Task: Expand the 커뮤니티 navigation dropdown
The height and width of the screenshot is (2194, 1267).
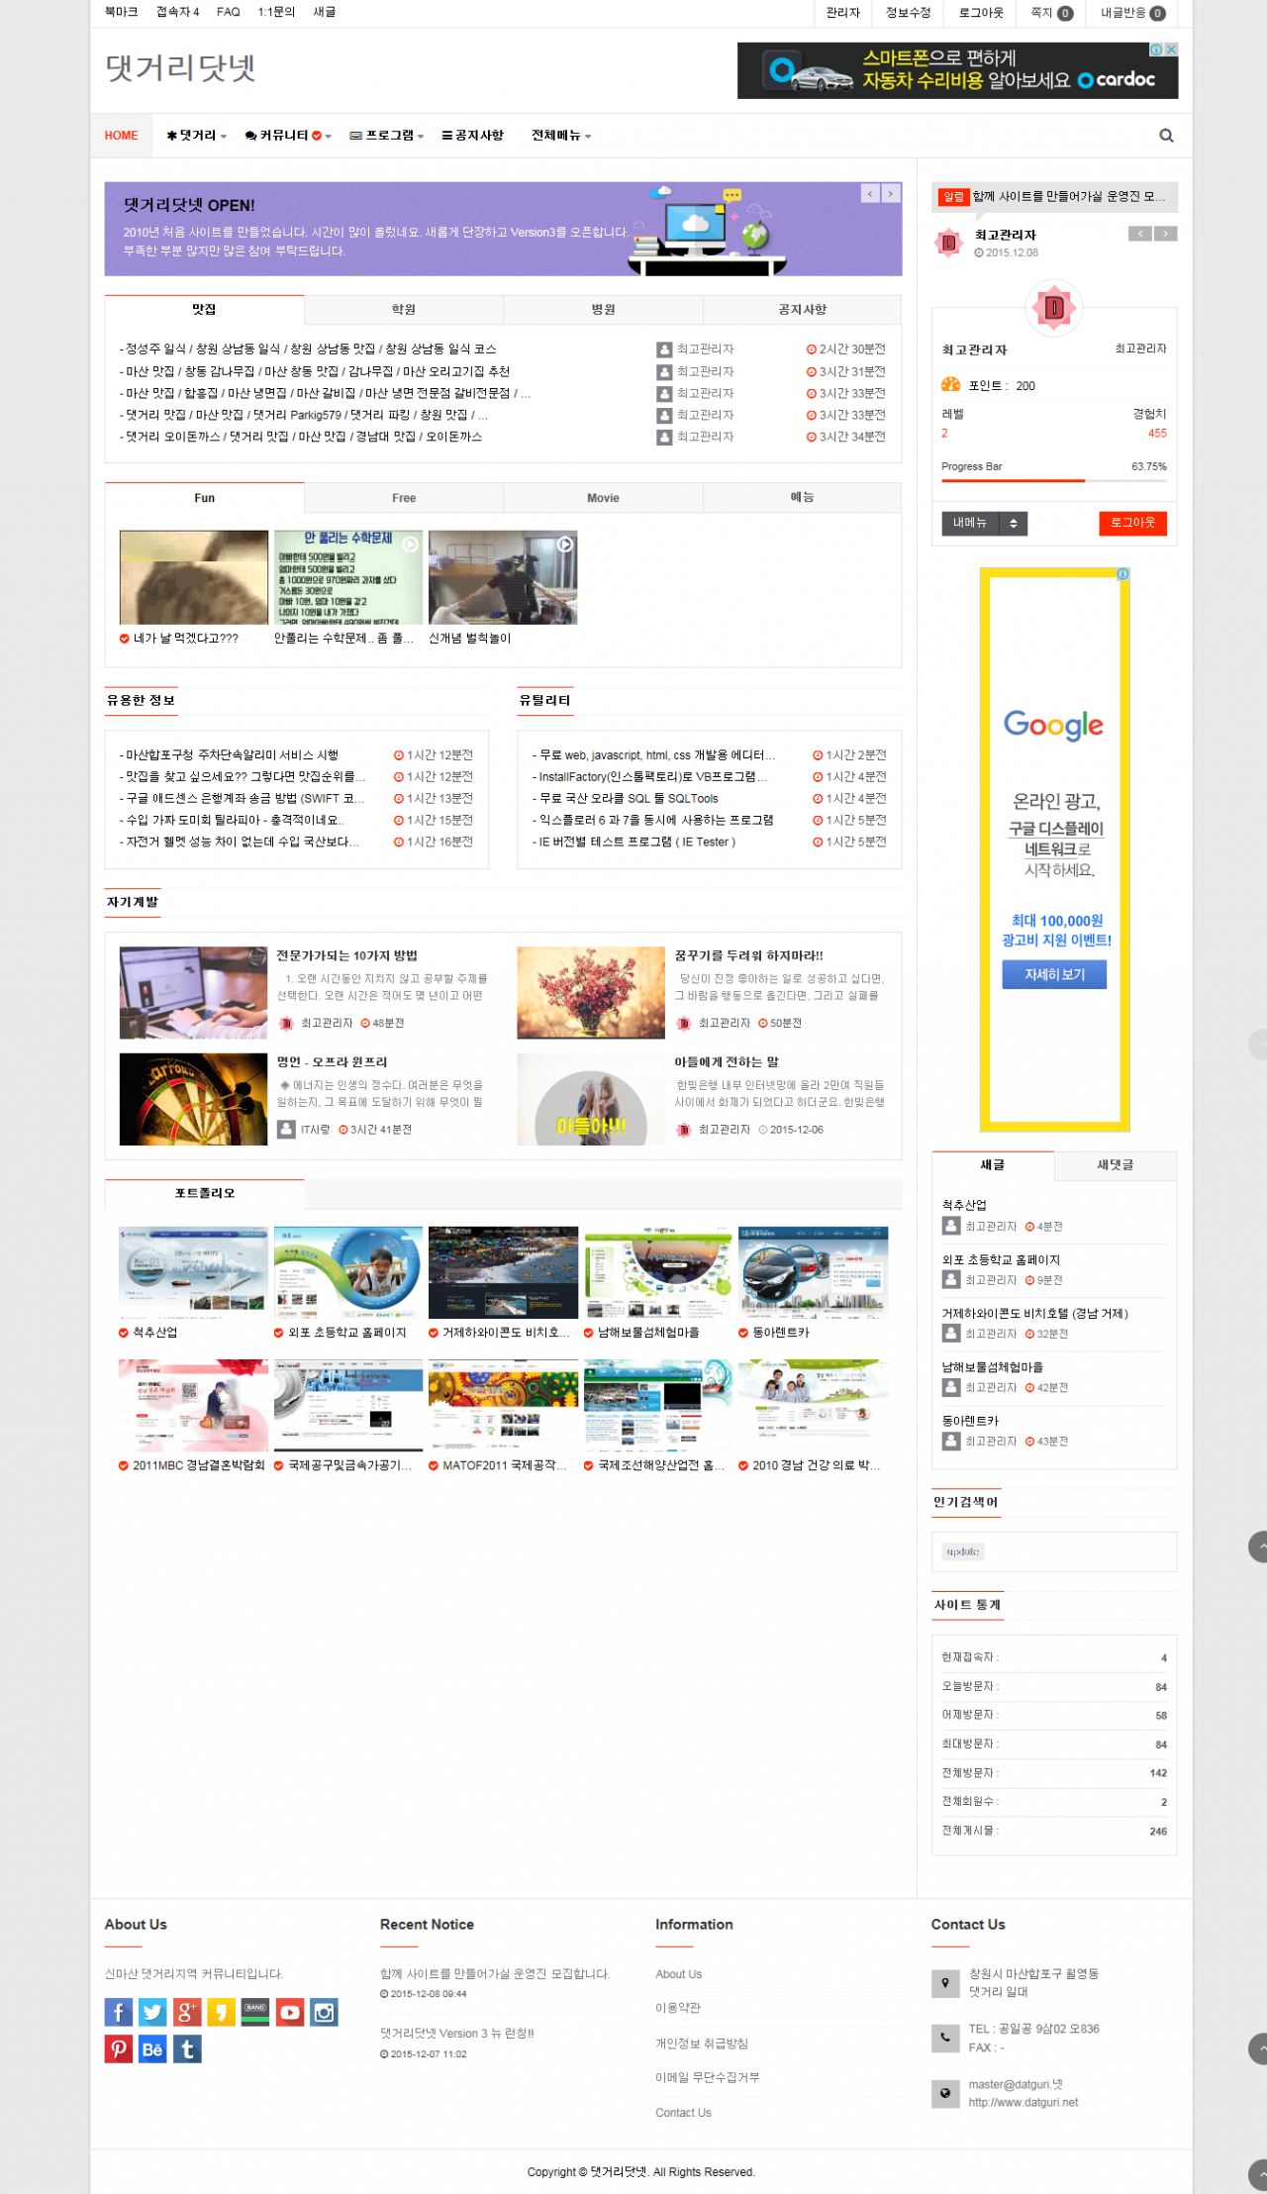Action: [287, 136]
